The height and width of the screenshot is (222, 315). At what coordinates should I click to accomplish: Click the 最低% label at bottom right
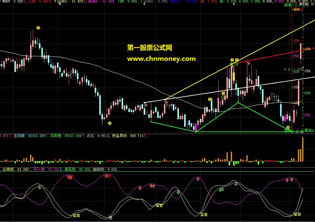309,131
